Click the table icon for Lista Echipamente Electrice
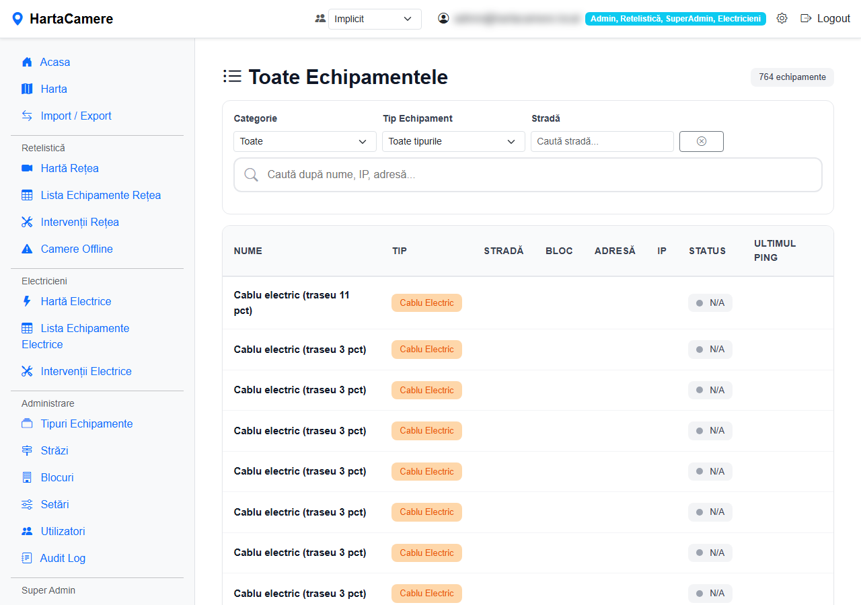 27,328
